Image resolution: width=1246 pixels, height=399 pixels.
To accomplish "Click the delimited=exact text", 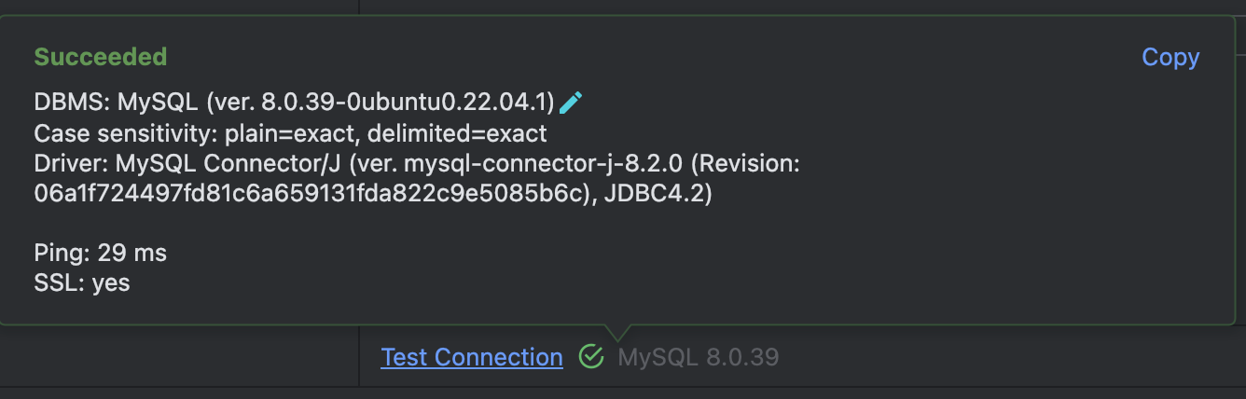I will tap(457, 133).
